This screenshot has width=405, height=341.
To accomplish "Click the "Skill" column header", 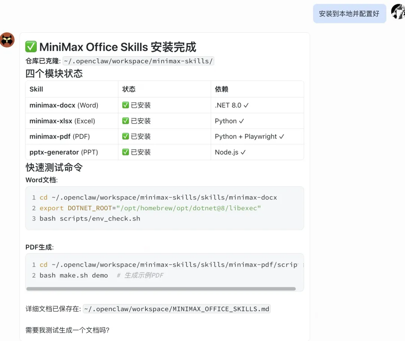I will click(x=36, y=89).
